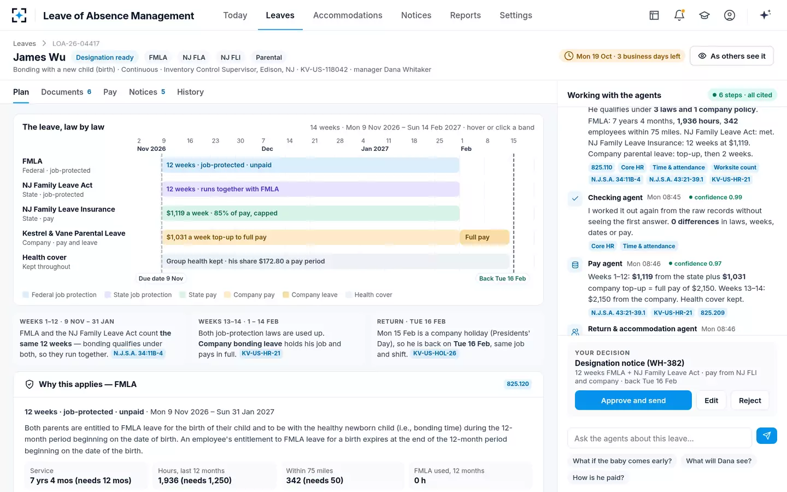Open the layout panel icon

point(654,15)
